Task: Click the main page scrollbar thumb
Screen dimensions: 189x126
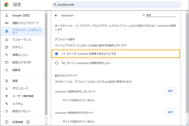Action: point(187,63)
